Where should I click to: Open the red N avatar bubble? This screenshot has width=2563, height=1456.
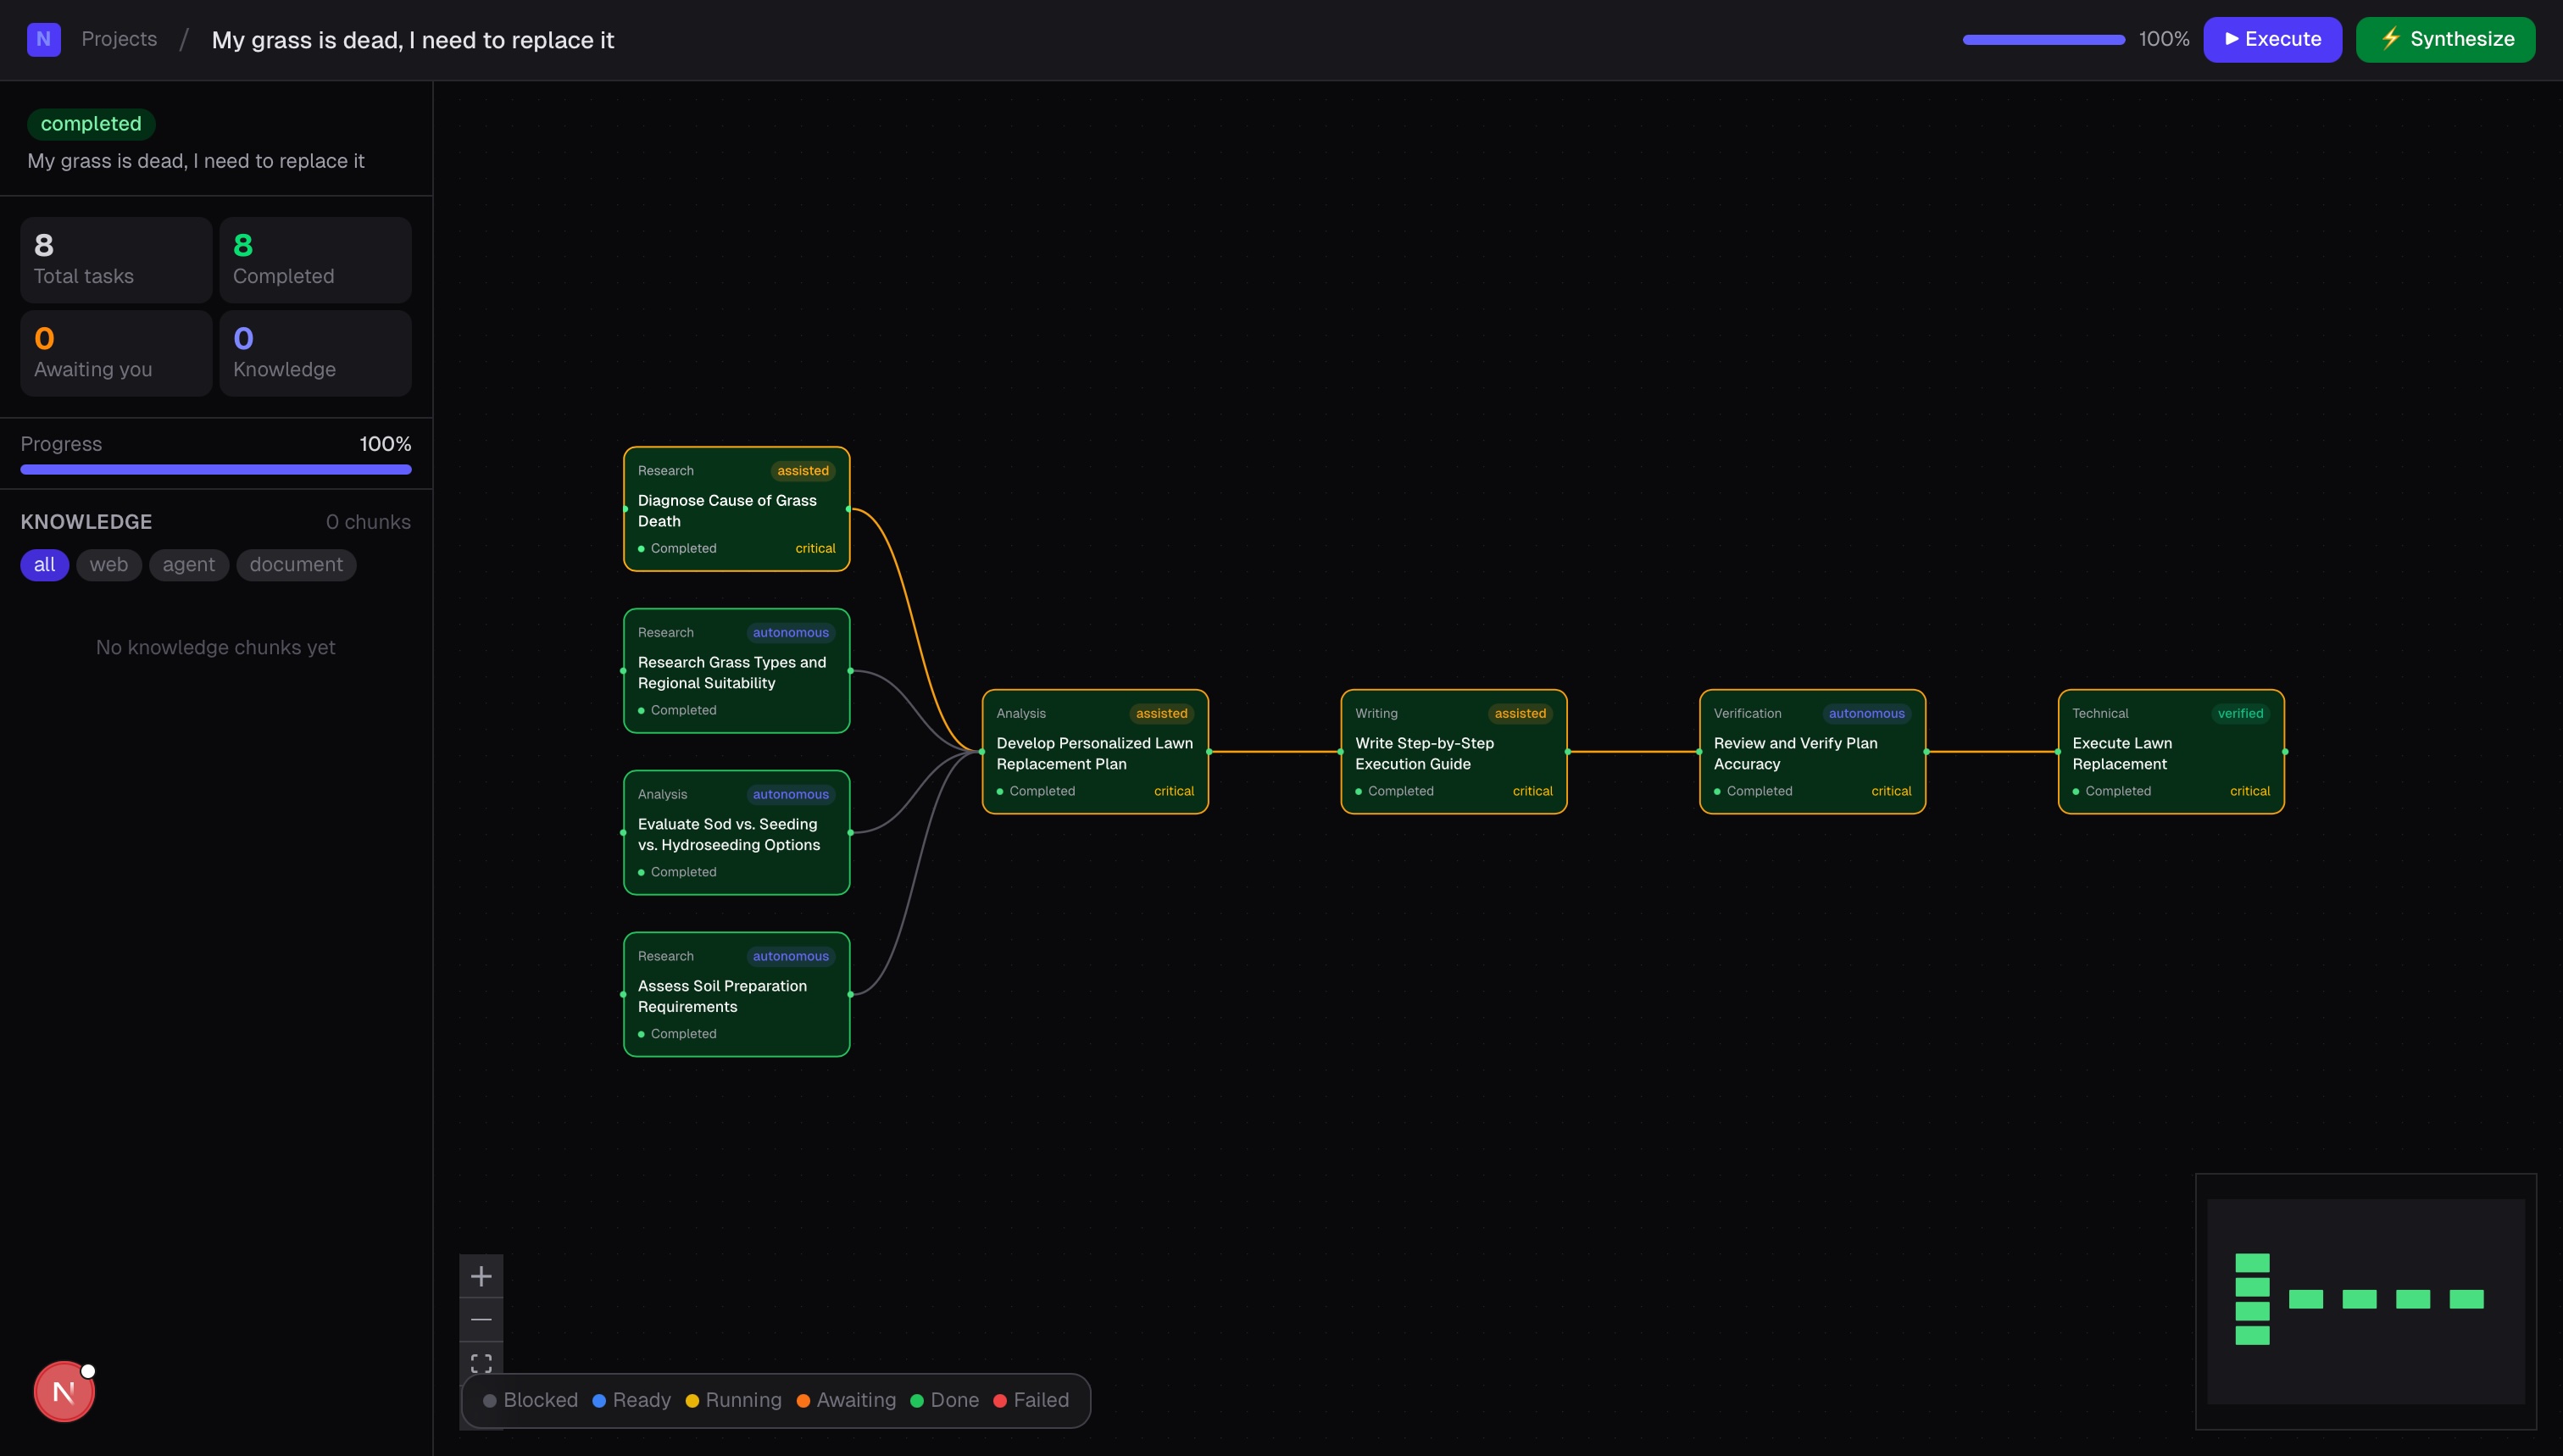point(64,1391)
